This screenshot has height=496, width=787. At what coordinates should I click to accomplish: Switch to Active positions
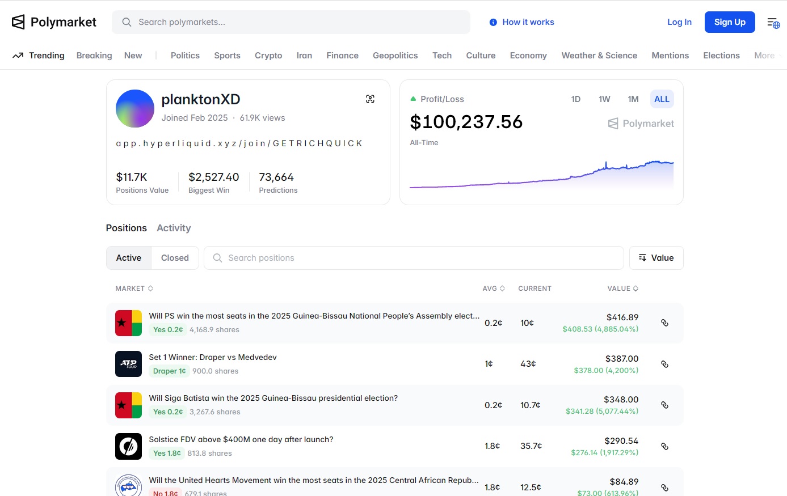point(129,258)
